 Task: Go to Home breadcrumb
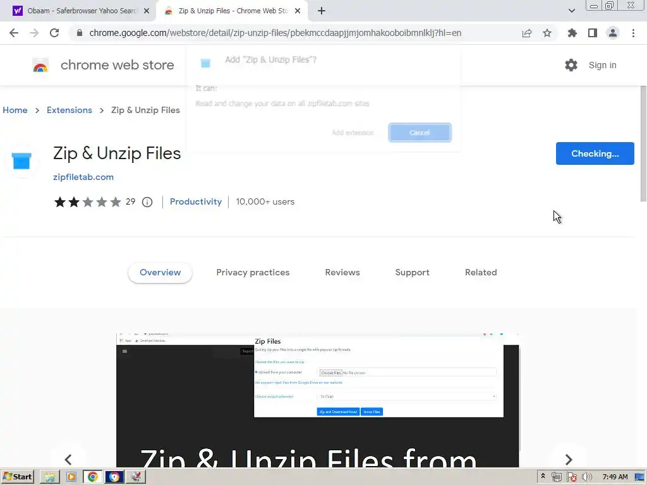[x=15, y=110]
